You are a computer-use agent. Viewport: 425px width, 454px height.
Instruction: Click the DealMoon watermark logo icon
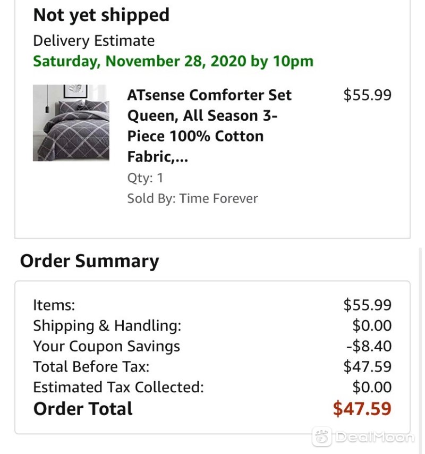tap(322, 436)
